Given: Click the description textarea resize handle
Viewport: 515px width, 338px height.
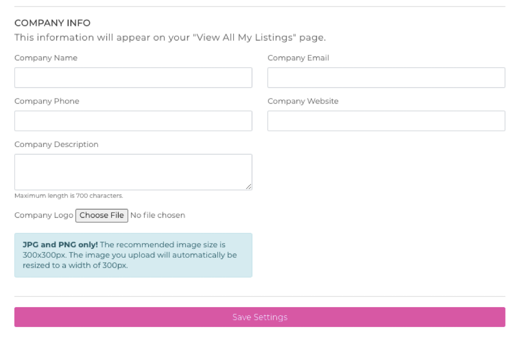Looking at the screenshot, I should [249, 186].
